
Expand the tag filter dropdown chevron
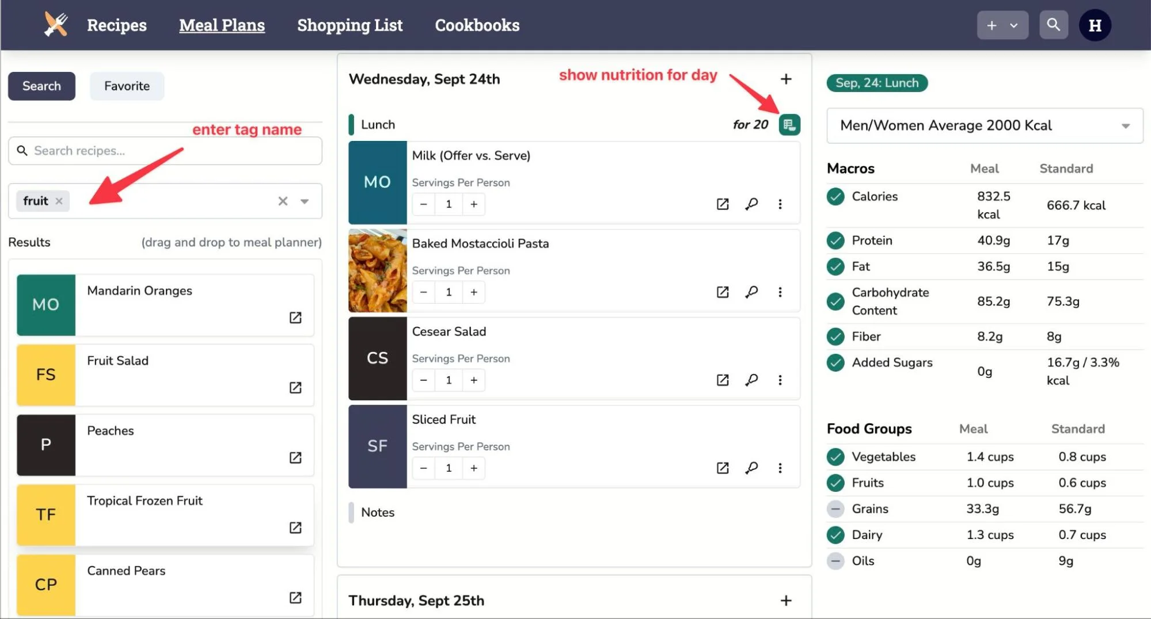point(304,201)
